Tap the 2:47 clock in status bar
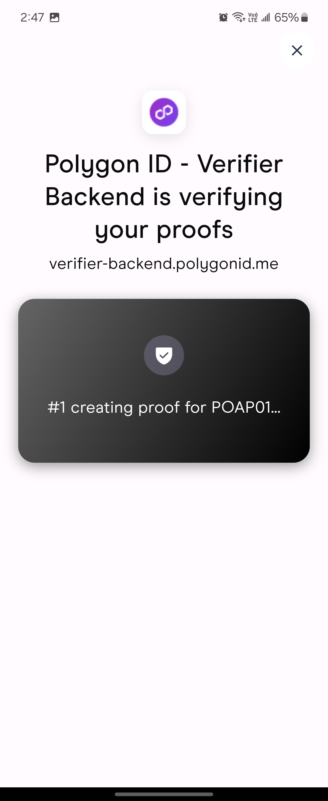Viewport: 328px width, 801px height. 32,17
